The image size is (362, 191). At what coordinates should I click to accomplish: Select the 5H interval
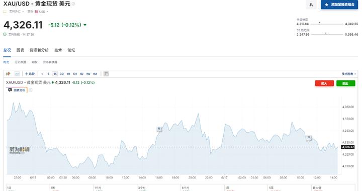coord(75,74)
